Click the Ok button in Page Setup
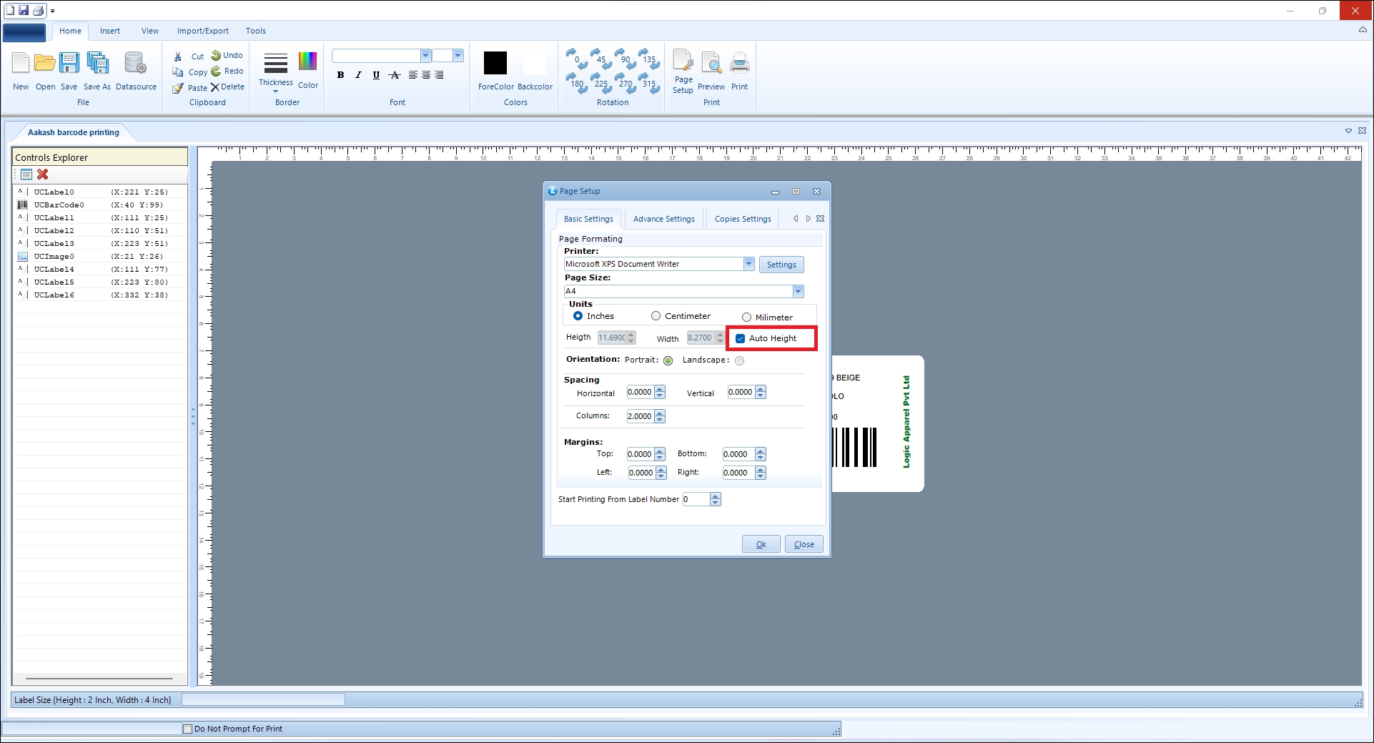Viewport: 1374px width, 743px height. point(761,544)
